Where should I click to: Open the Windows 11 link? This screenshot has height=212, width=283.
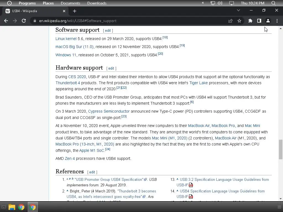tap(66, 55)
